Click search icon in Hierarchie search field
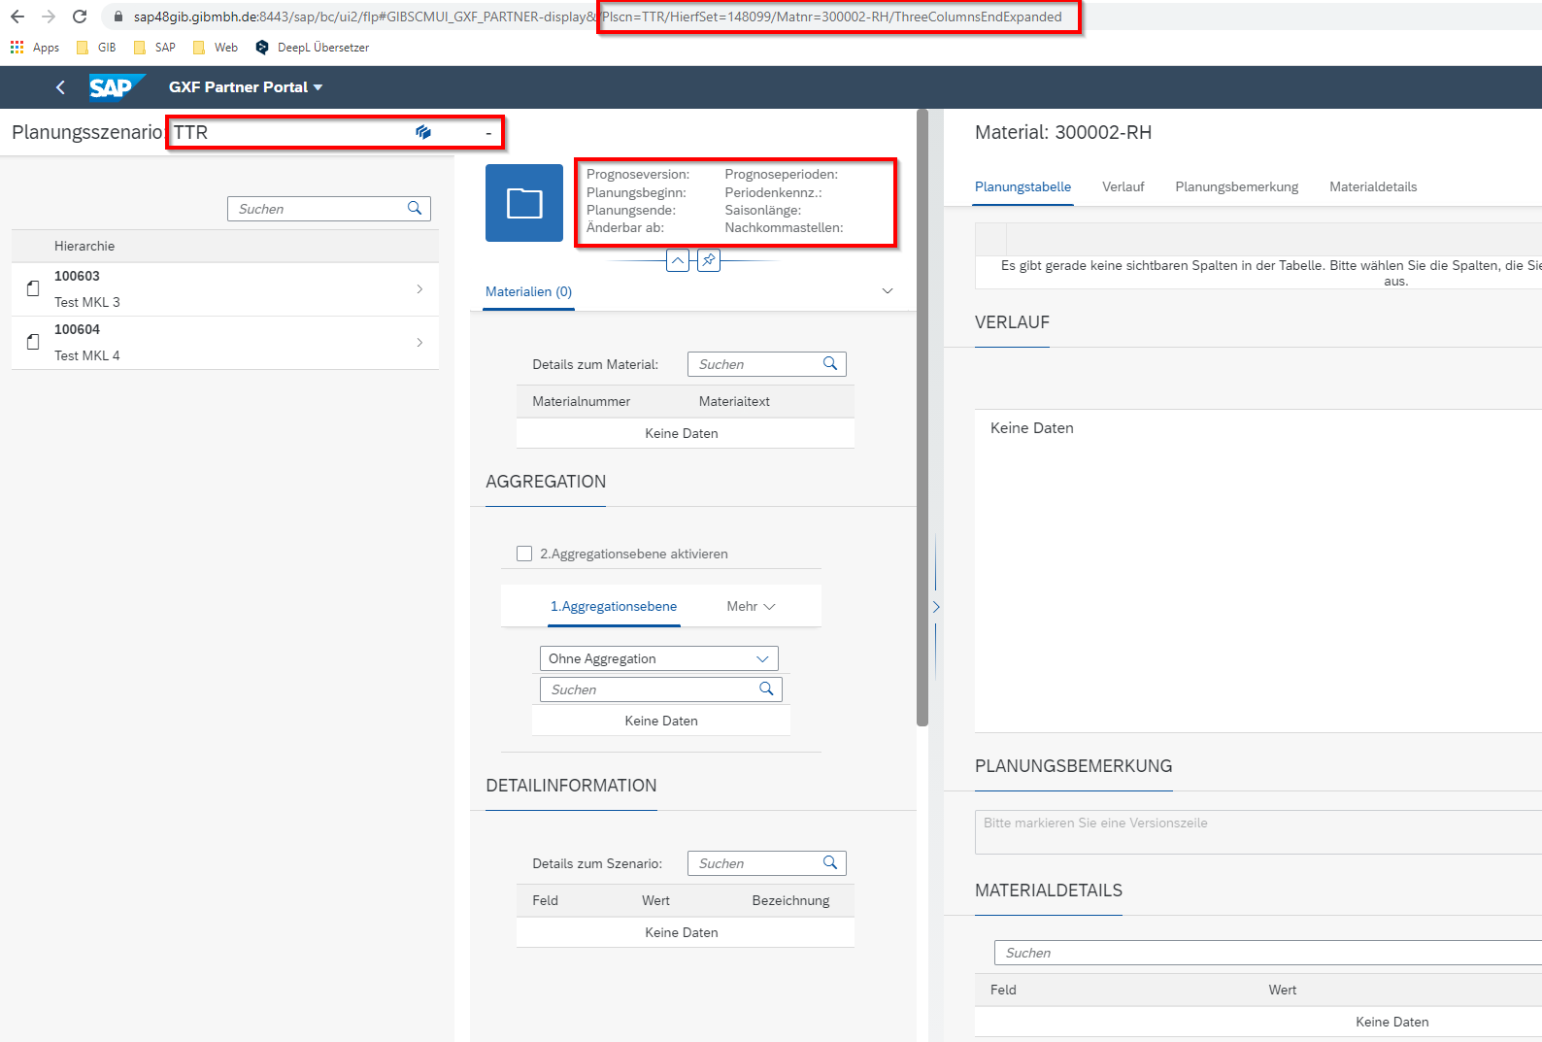This screenshot has width=1542, height=1042. tap(415, 209)
